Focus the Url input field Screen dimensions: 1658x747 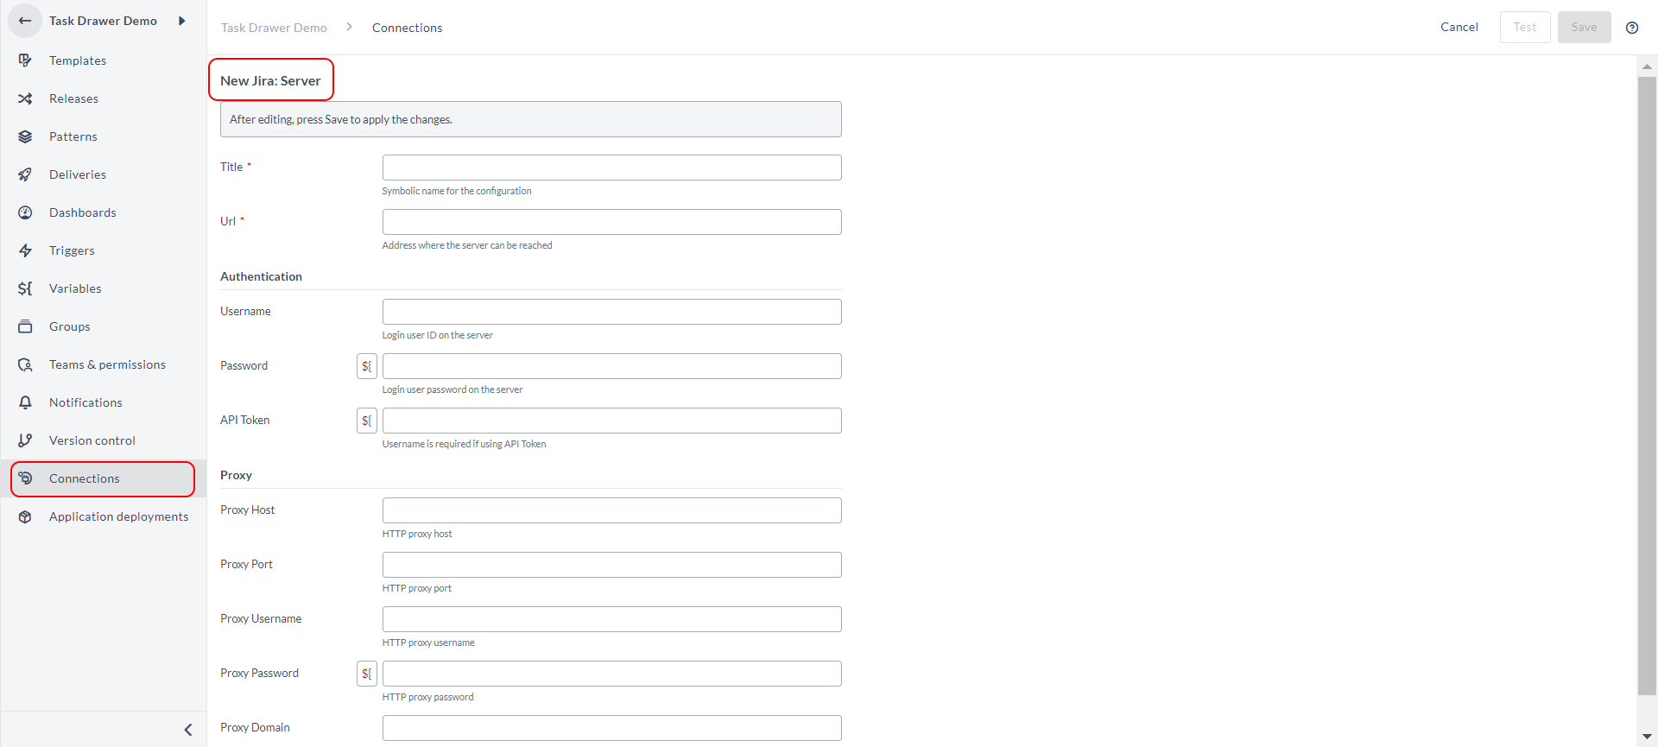(x=611, y=222)
